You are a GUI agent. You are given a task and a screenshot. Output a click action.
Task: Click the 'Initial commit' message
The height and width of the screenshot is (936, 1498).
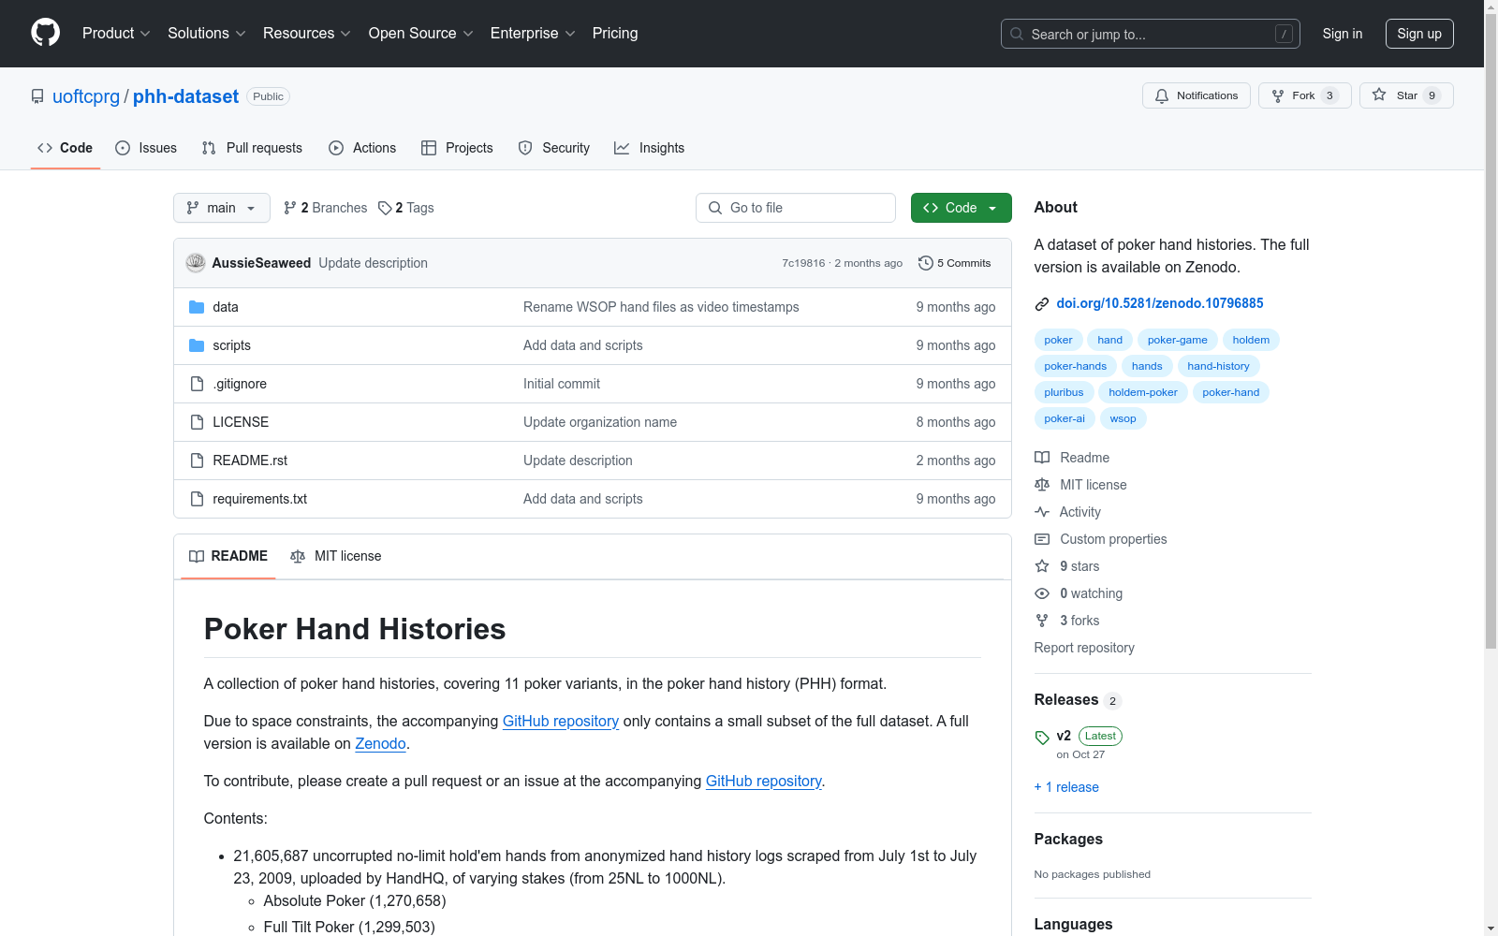pyautogui.click(x=562, y=384)
